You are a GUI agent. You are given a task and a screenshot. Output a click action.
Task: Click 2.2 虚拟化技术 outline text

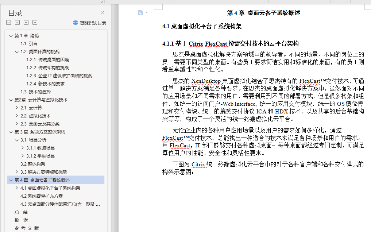(x=35, y=116)
